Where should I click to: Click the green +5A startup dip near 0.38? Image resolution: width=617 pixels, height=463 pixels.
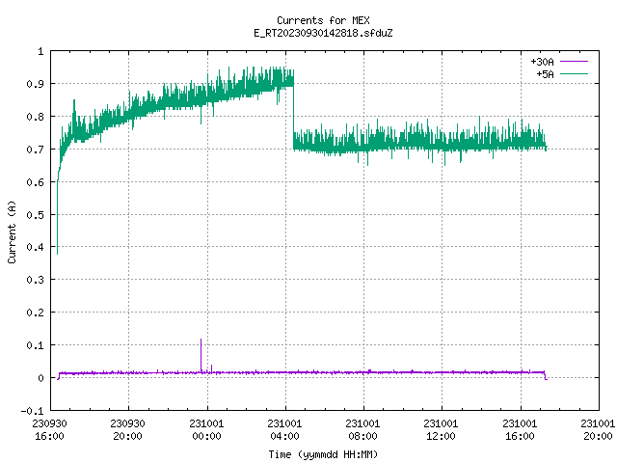click(x=58, y=216)
